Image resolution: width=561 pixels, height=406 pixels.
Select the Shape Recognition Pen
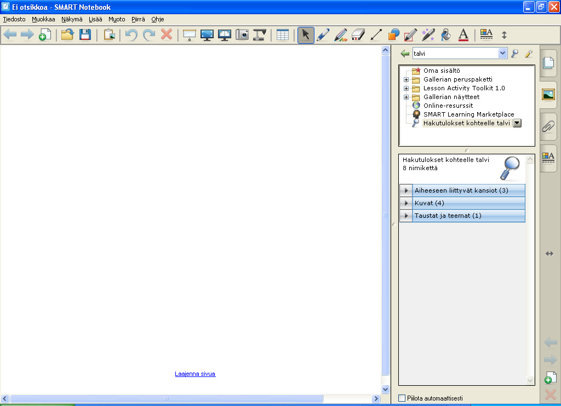(410, 34)
